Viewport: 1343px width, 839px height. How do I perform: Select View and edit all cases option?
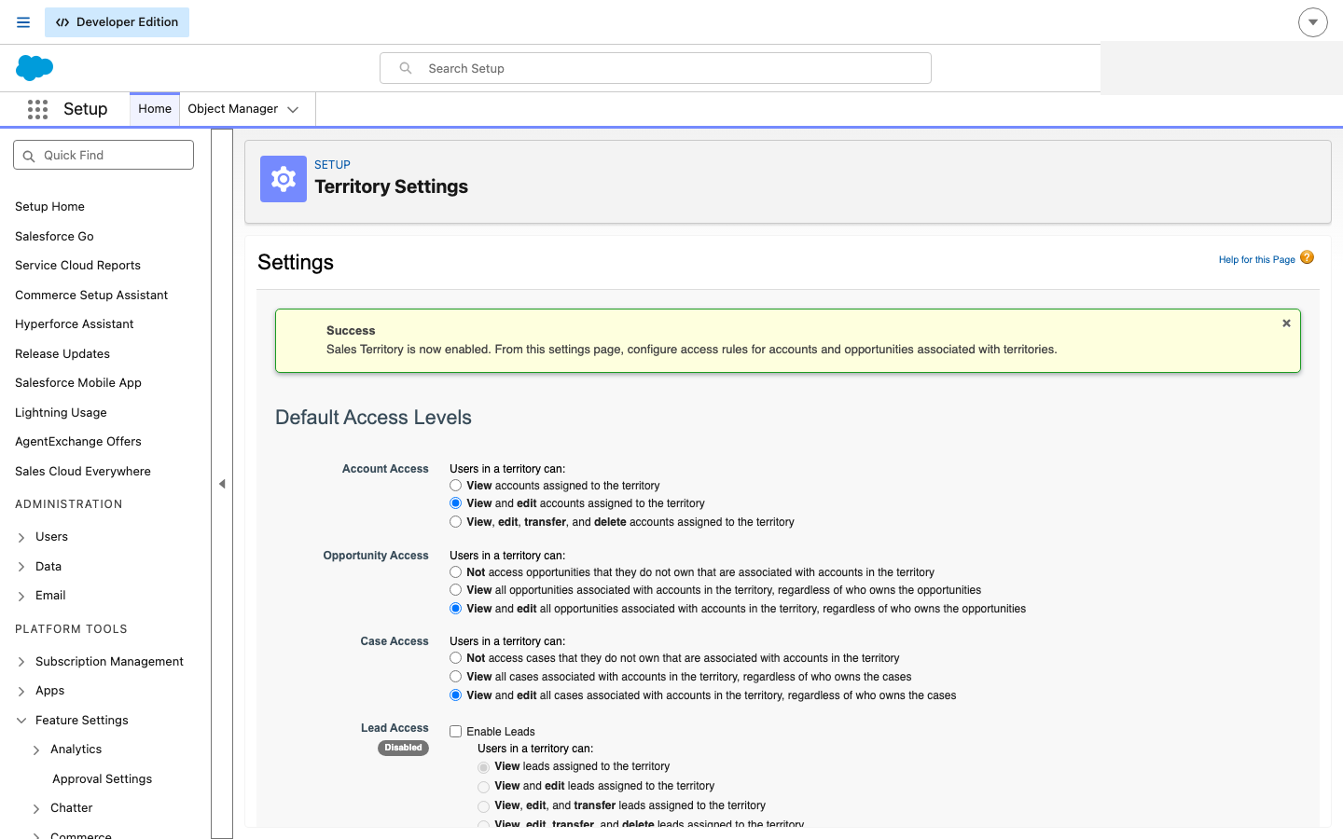pos(455,695)
